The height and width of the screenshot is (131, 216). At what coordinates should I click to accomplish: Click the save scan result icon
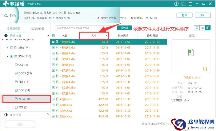point(183,4)
